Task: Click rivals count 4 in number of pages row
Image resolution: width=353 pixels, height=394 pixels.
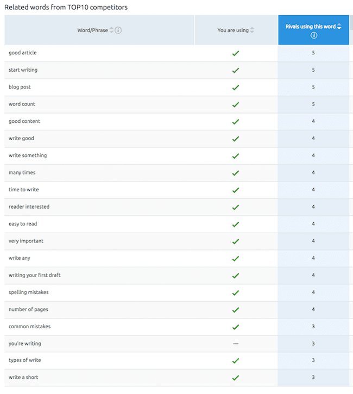Action: (313, 309)
